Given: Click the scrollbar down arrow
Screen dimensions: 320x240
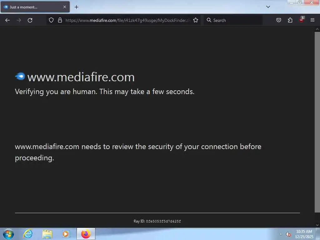Looking at the screenshot, I should pyautogui.click(x=317, y=225).
